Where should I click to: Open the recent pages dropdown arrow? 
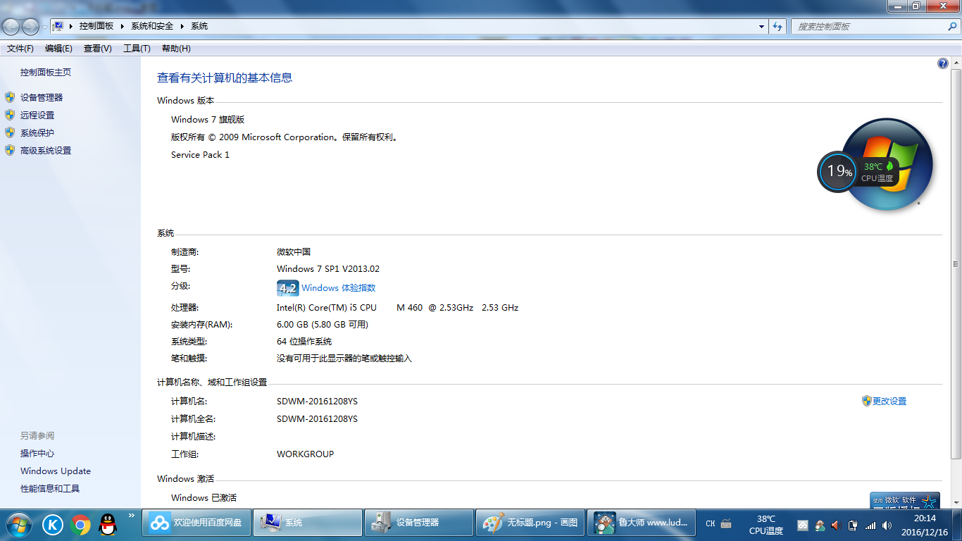pos(44,27)
